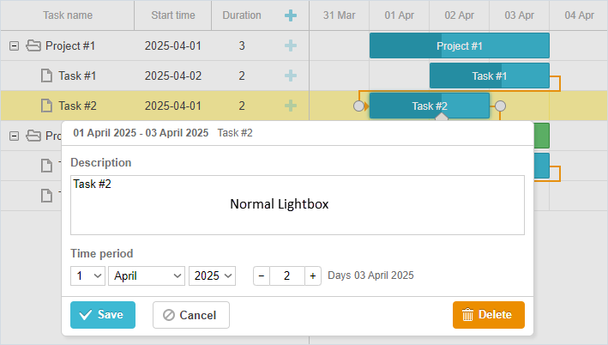The height and width of the screenshot is (345, 608).
Task: Decrease duration with the minus button
Action: click(x=262, y=275)
